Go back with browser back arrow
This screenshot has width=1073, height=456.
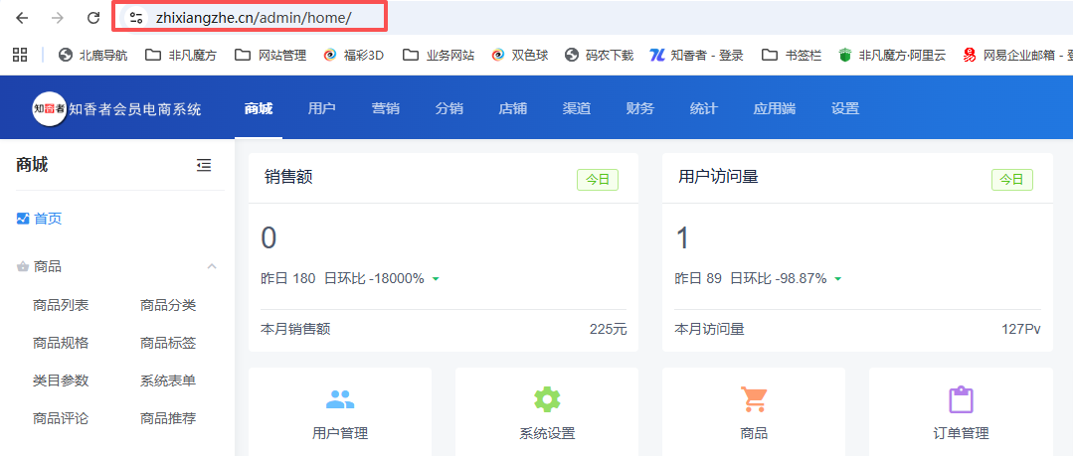click(22, 18)
